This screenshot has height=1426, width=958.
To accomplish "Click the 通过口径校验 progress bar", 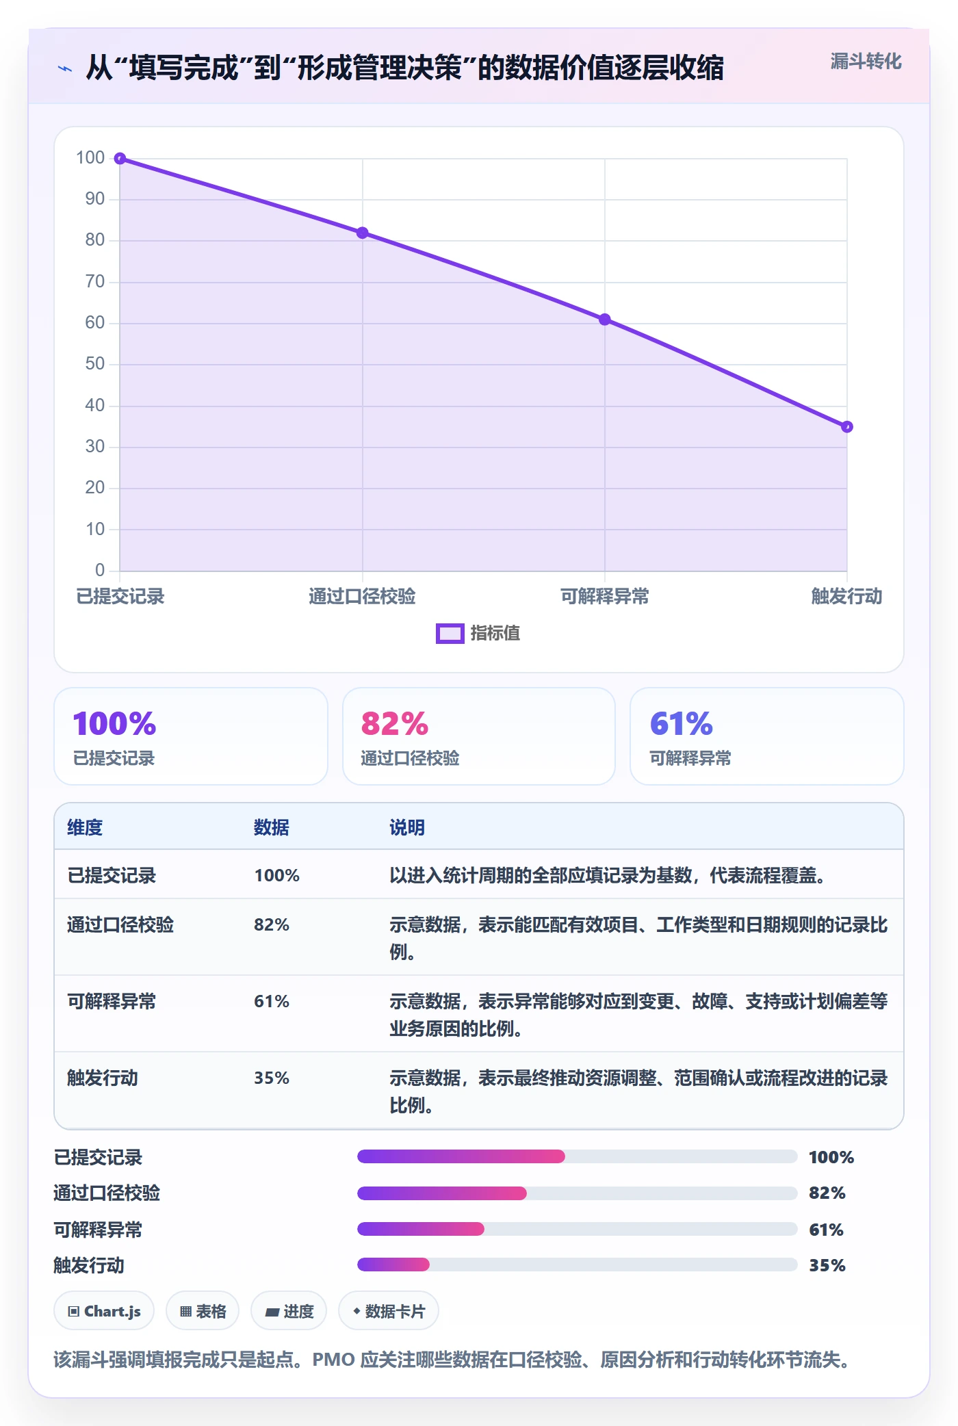I will coord(578,1193).
